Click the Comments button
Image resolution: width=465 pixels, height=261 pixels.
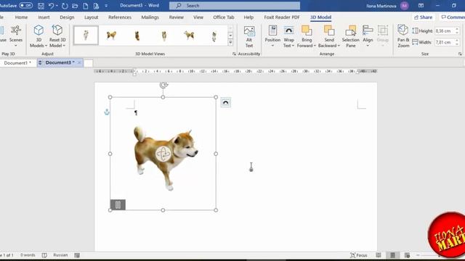[x=453, y=17]
